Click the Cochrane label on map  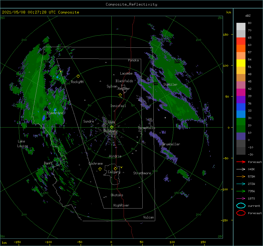coord(96,164)
